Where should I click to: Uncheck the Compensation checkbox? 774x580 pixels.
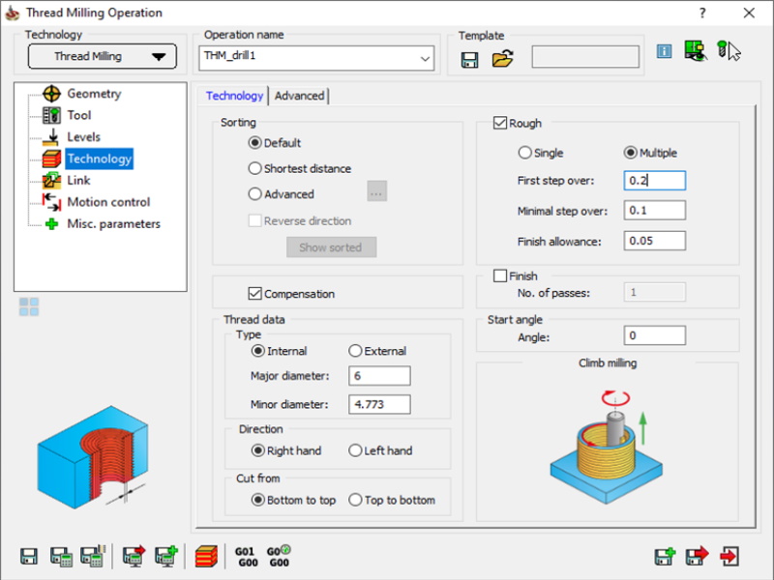point(255,294)
